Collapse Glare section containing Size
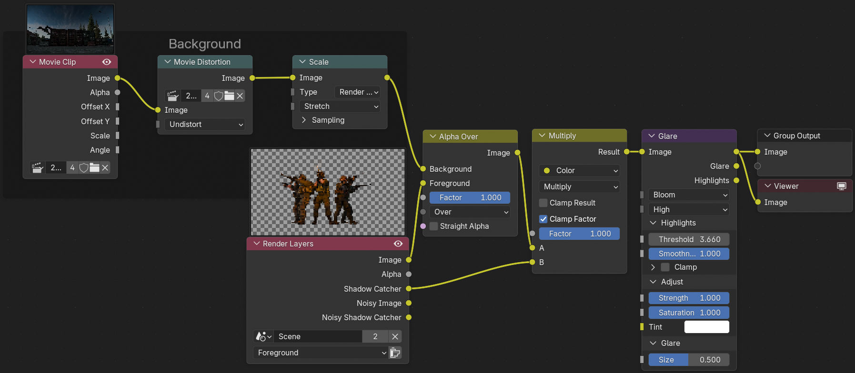Image resolution: width=855 pixels, height=373 pixels. 653,343
